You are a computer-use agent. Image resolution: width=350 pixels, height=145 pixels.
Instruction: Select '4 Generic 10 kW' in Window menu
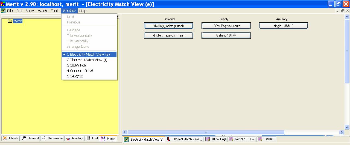(x=80, y=71)
